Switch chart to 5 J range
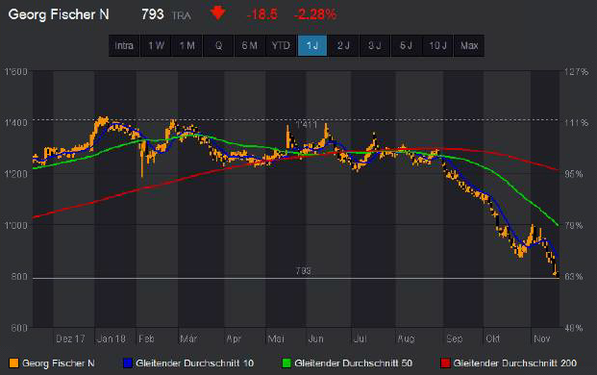Image resolution: width=597 pixels, height=375 pixels. [x=407, y=46]
